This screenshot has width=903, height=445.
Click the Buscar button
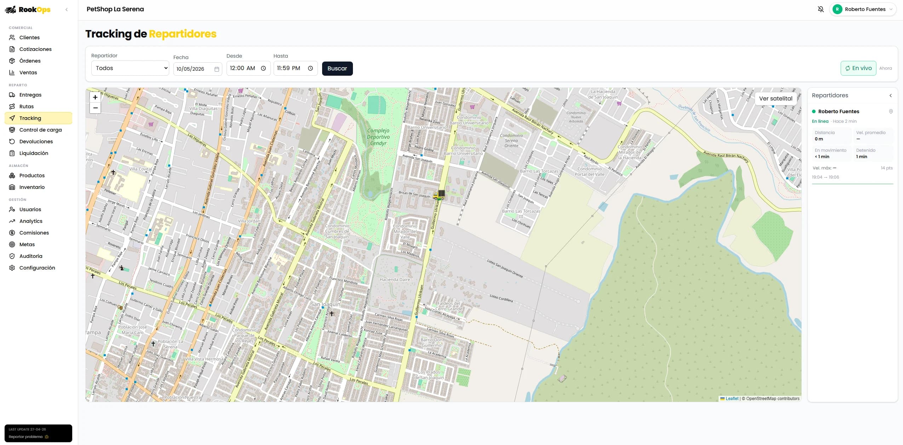[x=337, y=68]
